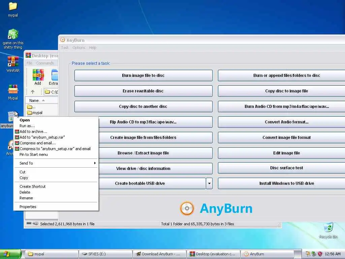Switch to AnyBurn taskbar button

click(267, 254)
